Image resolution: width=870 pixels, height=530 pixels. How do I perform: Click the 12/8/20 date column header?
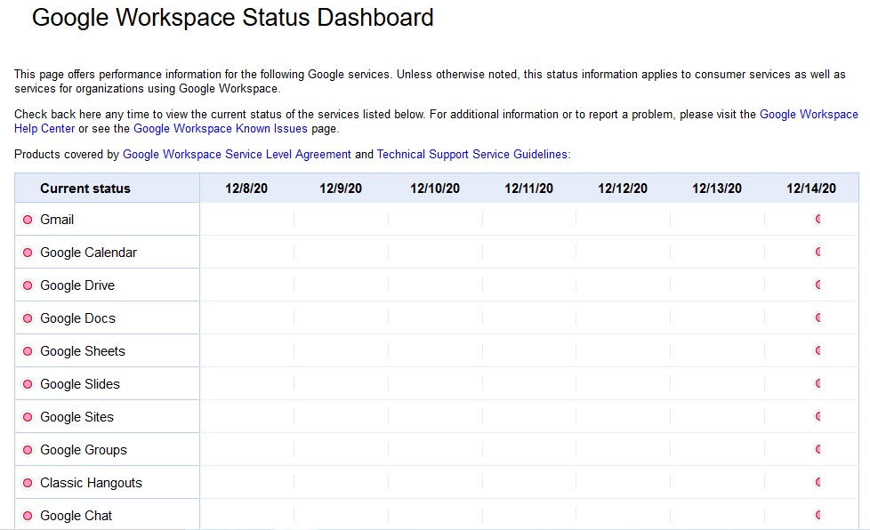click(246, 189)
